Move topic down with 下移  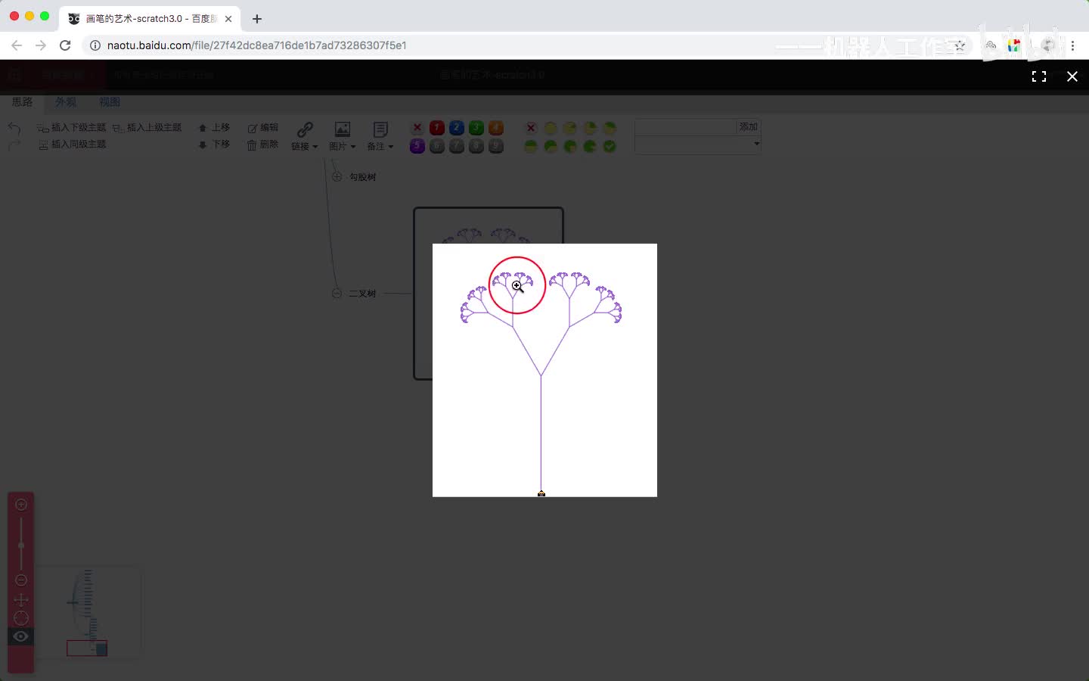click(x=214, y=145)
